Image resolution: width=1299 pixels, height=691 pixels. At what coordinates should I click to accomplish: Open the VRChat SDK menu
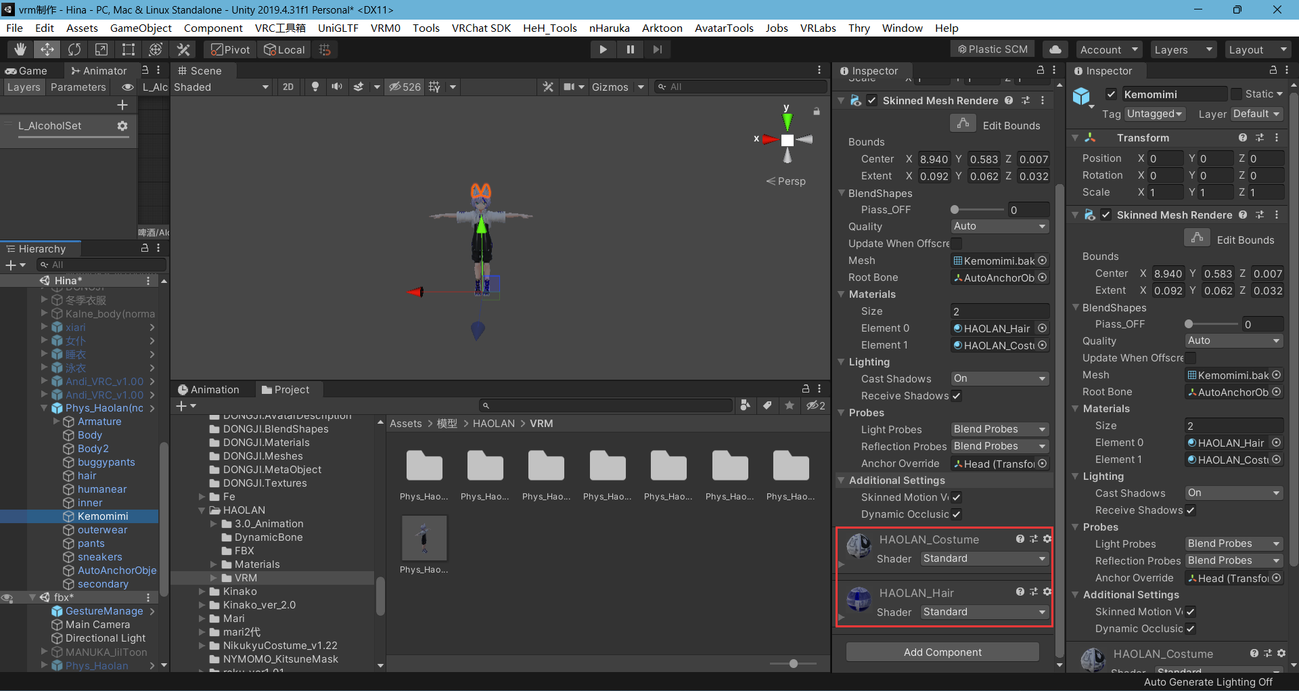pyautogui.click(x=481, y=28)
